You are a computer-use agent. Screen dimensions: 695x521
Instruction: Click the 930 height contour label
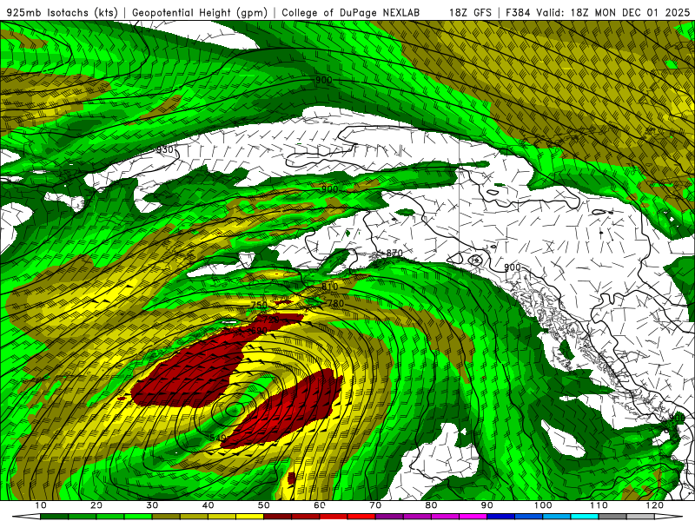(165, 149)
